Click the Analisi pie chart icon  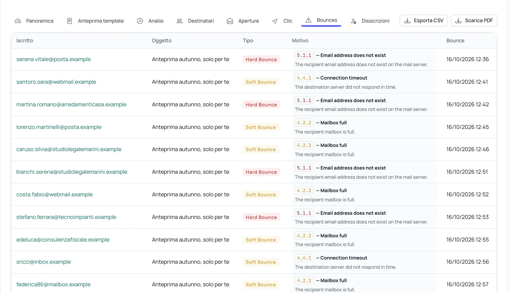click(x=140, y=21)
